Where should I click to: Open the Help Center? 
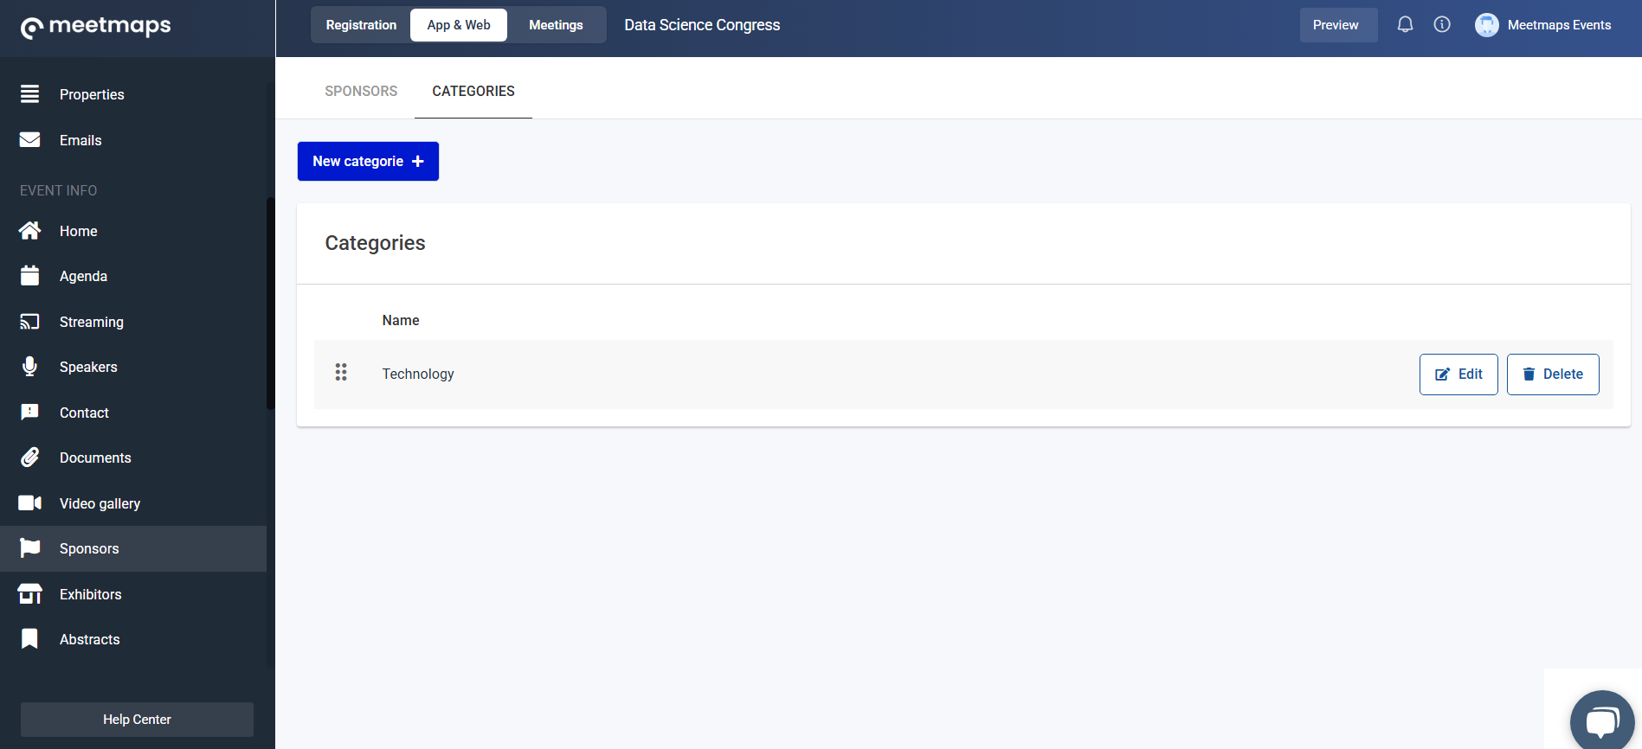tap(137, 720)
